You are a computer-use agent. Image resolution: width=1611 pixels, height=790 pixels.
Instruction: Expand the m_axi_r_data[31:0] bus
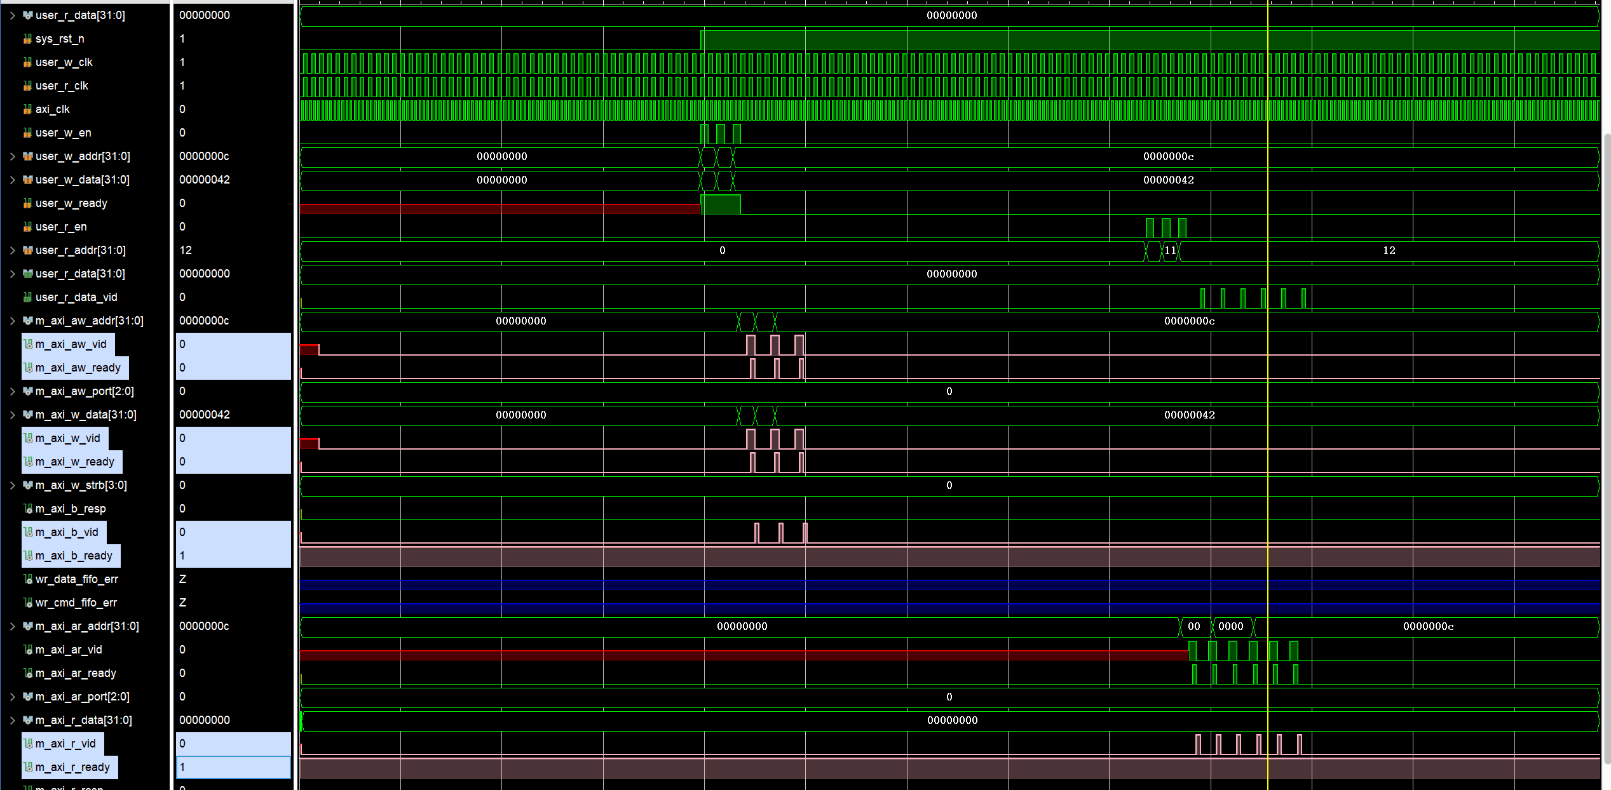click(x=12, y=720)
